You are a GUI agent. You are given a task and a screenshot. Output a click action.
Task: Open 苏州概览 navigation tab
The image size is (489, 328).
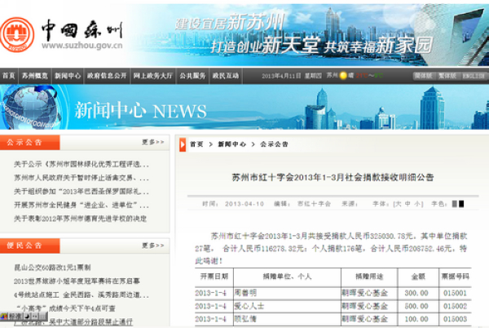click(x=33, y=76)
